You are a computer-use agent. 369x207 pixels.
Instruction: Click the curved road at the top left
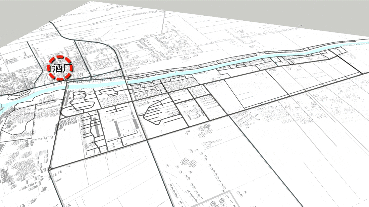58,29
